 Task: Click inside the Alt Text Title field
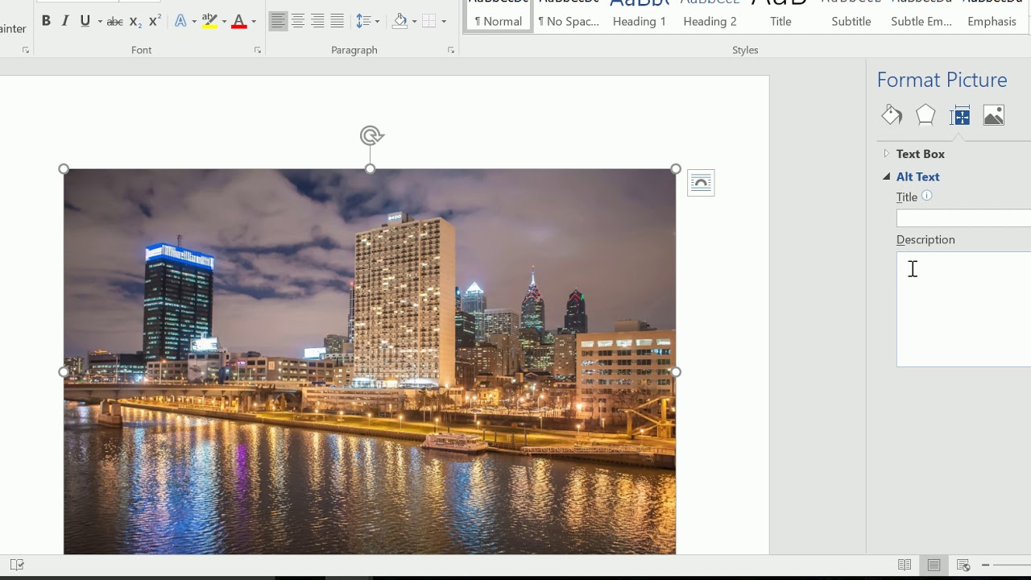[x=963, y=218]
